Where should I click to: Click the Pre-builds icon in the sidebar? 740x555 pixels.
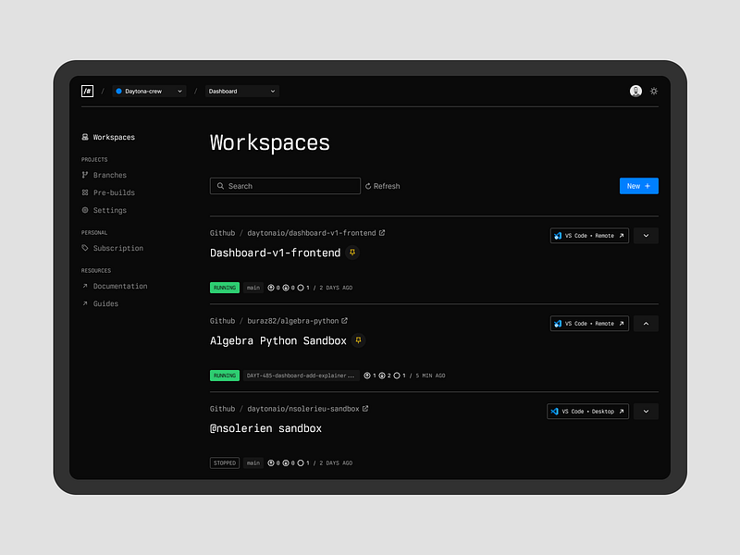[x=86, y=192]
